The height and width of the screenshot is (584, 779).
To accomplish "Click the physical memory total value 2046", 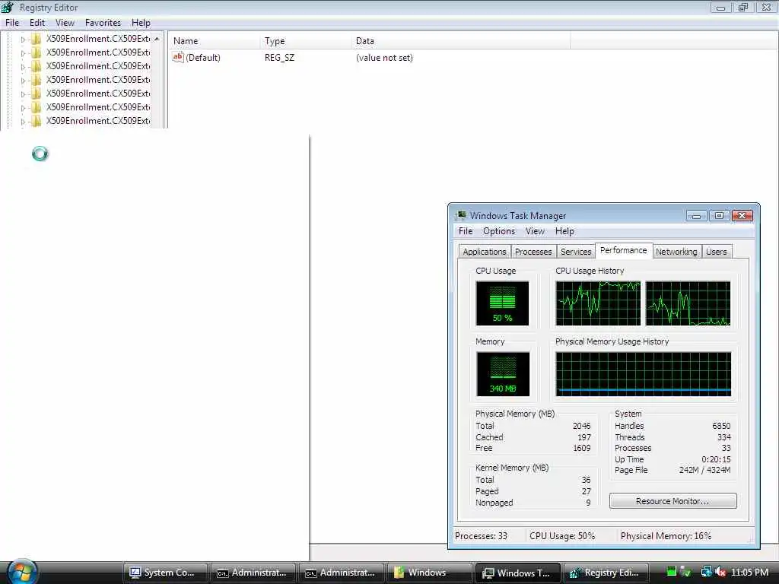I will 581,426.
